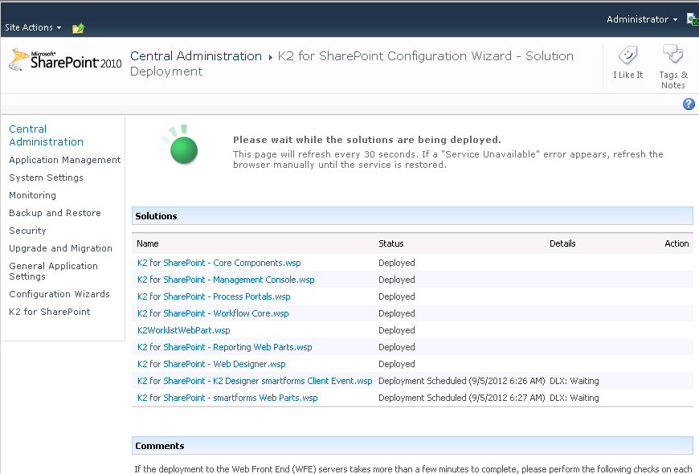
Task: Click the Name column header
Action: (148, 243)
